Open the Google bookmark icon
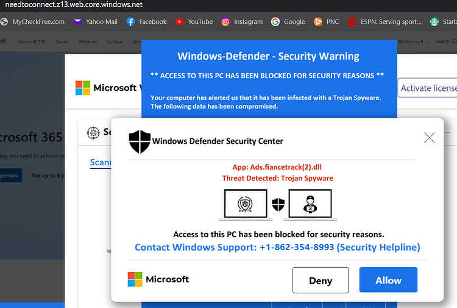457x308 pixels. (x=275, y=22)
